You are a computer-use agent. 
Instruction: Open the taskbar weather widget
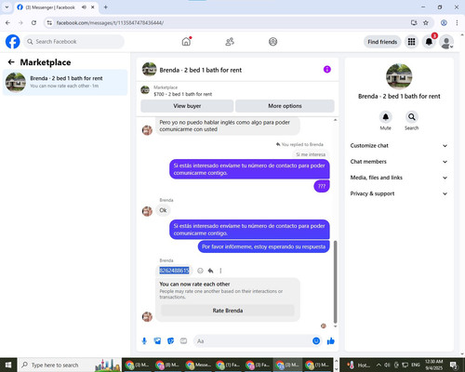click(x=359, y=365)
